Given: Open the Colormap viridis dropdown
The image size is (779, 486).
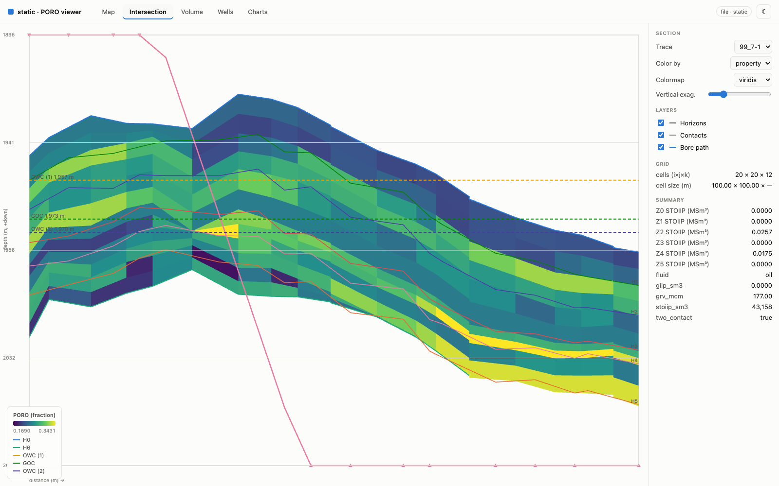Looking at the screenshot, I should coord(753,80).
